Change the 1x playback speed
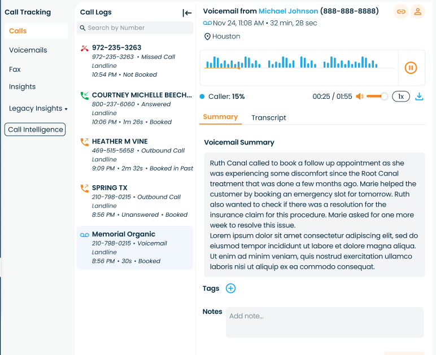The image size is (436, 355). click(401, 97)
